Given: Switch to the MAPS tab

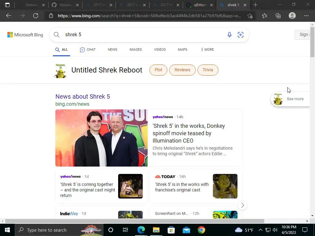Looking at the screenshot, I should point(183,49).
